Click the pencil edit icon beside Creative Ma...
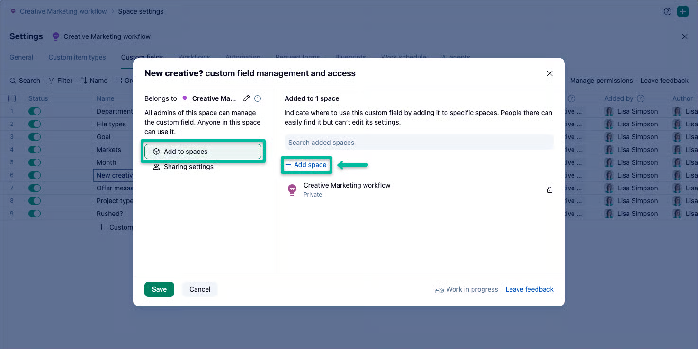 [246, 98]
